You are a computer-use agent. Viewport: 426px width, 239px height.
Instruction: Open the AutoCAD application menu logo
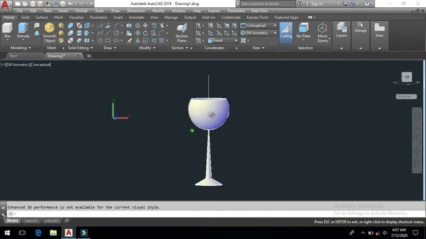(5, 5)
